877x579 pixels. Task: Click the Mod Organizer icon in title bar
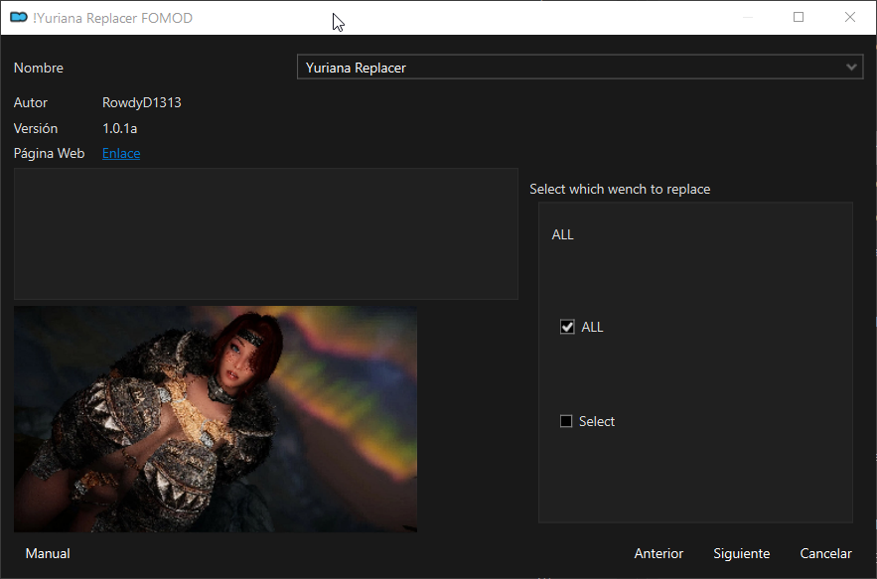pyautogui.click(x=19, y=17)
